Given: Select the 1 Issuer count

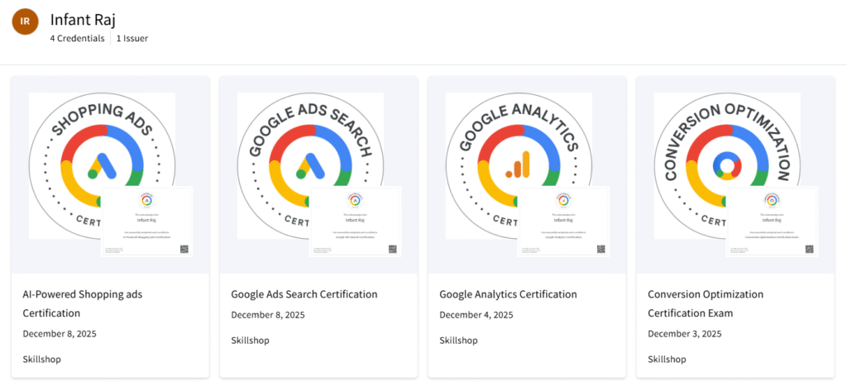Looking at the screenshot, I should [132, 38].
